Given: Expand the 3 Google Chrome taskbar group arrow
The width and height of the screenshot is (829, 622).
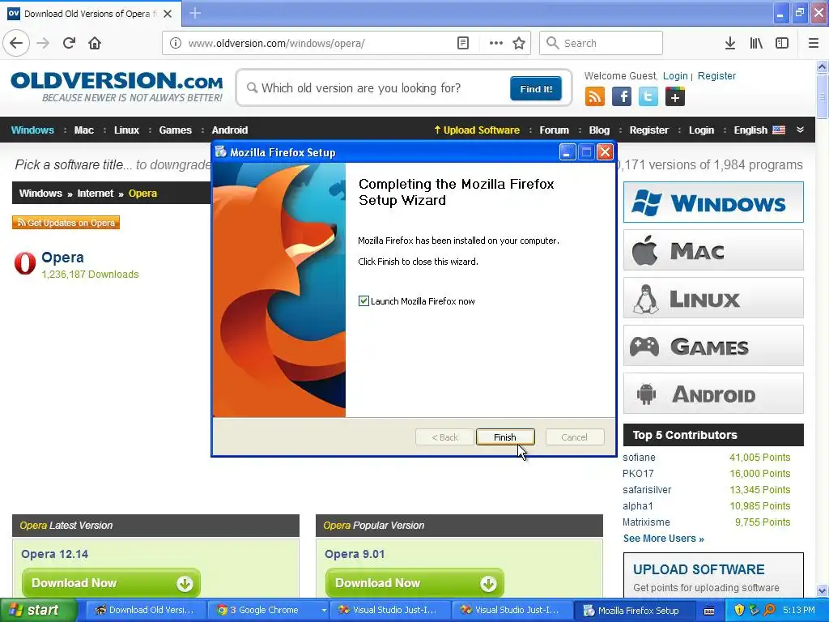Looking at the screenshot, I should click(x=324, y=611).
